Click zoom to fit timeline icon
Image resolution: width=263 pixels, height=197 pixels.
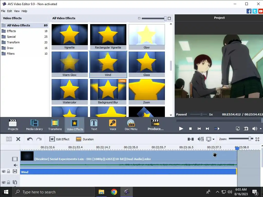click(257, 139)
